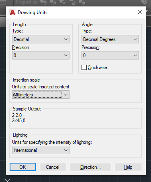Close the Drawing Units dialog
Image resolution: width=151 pixels, height=182 pixels.
[140, 12]
